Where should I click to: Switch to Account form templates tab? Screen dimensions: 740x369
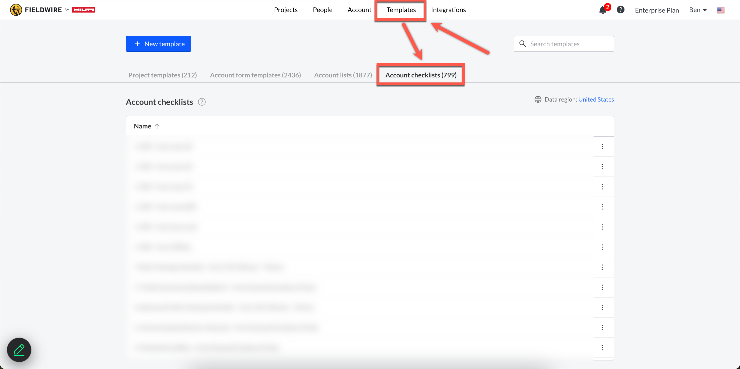[255, 75]
